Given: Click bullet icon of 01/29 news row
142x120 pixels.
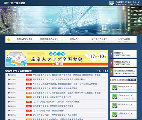Looking at the screenshot, I should (x=9, y=75).
